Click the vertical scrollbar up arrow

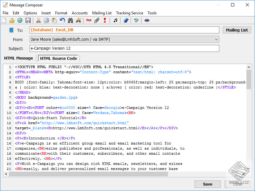[249, 67]
